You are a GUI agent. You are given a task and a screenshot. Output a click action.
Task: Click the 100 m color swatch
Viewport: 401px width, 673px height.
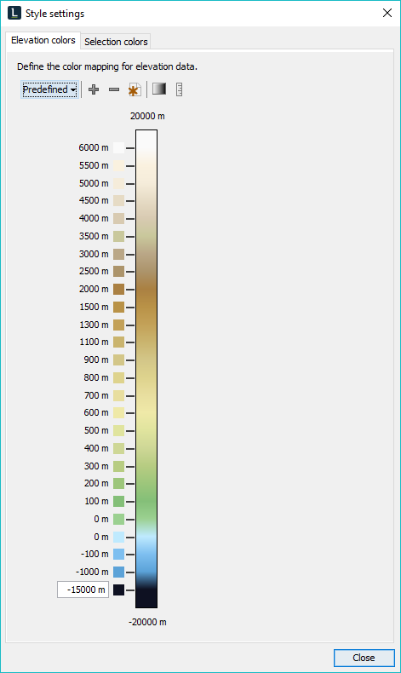[x=119, y=501]
